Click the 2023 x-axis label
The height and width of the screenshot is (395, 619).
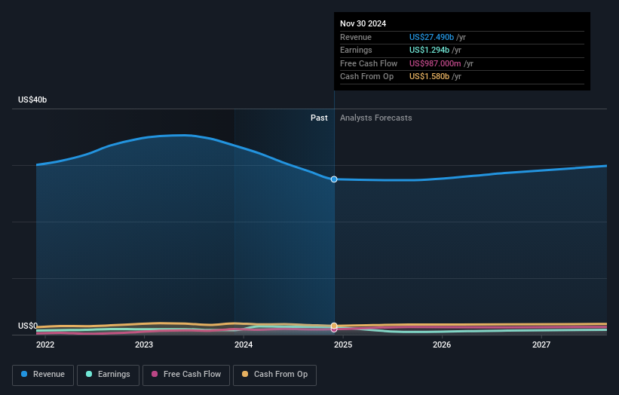click(144, 344)
